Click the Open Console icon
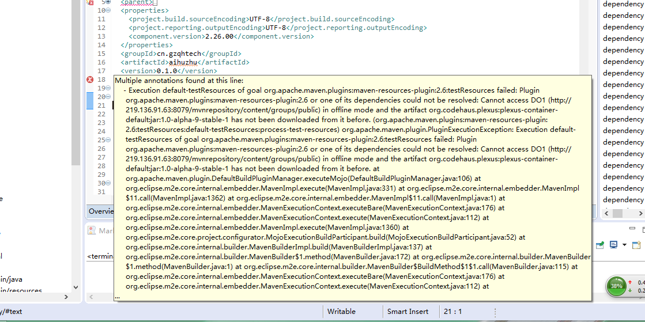Image resolution: width=645 pixels, height=322 pixels. (636, 245)
